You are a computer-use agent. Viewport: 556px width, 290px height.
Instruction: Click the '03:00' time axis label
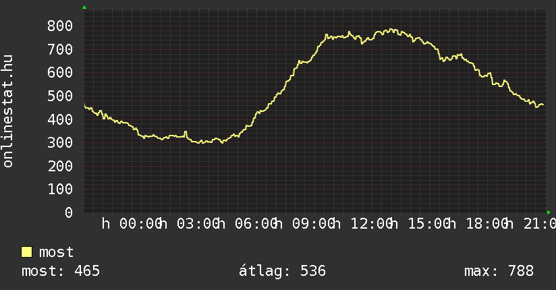[198, 224]
